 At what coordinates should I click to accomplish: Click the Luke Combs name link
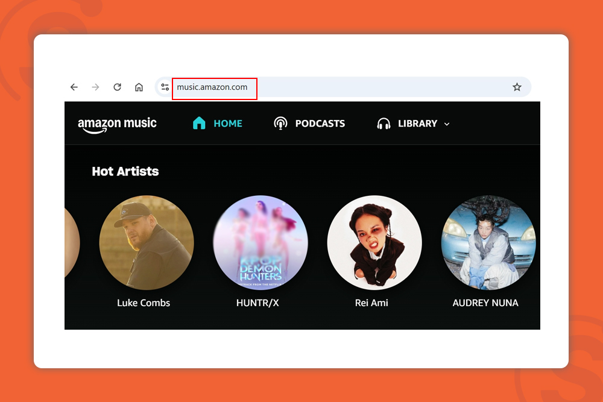(144, 303)
